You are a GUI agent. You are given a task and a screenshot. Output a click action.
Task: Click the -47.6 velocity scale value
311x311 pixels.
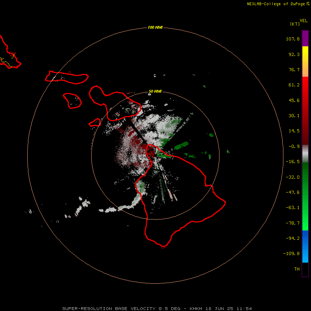click(x=293, y=192)
